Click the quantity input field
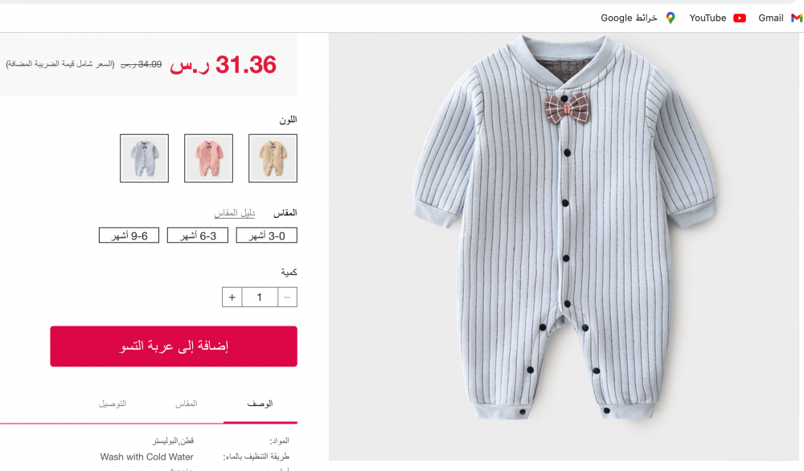This screenshot has height=471, width=804. coord(260,297)
